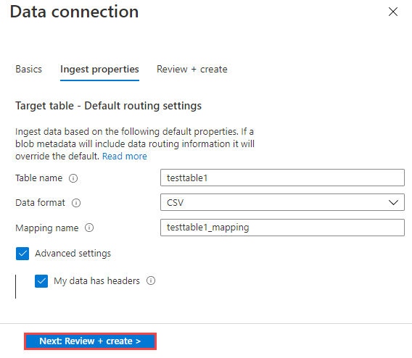Click the Mapping name input field
This screenshot has width=412, height=358.
click(x=282, y=228)
